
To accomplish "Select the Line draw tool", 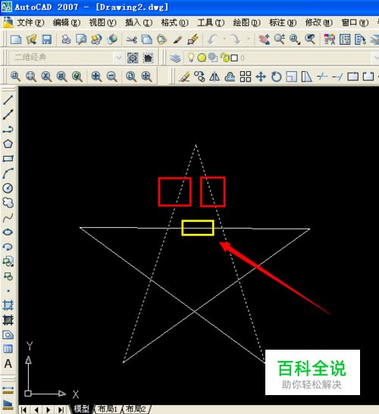I will pyautogui.click(x=8, y=100).
